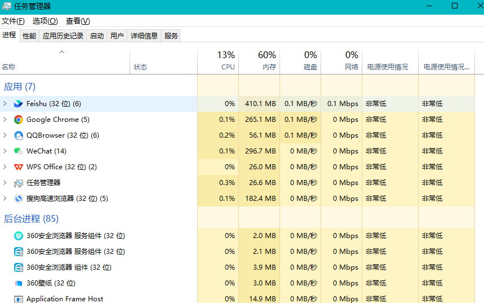Sort processes by 内存 column

coord(259,62)
